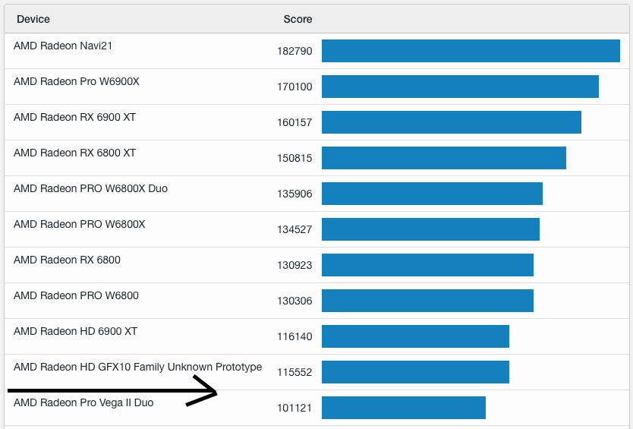Click score value 160157

[294, 122]
